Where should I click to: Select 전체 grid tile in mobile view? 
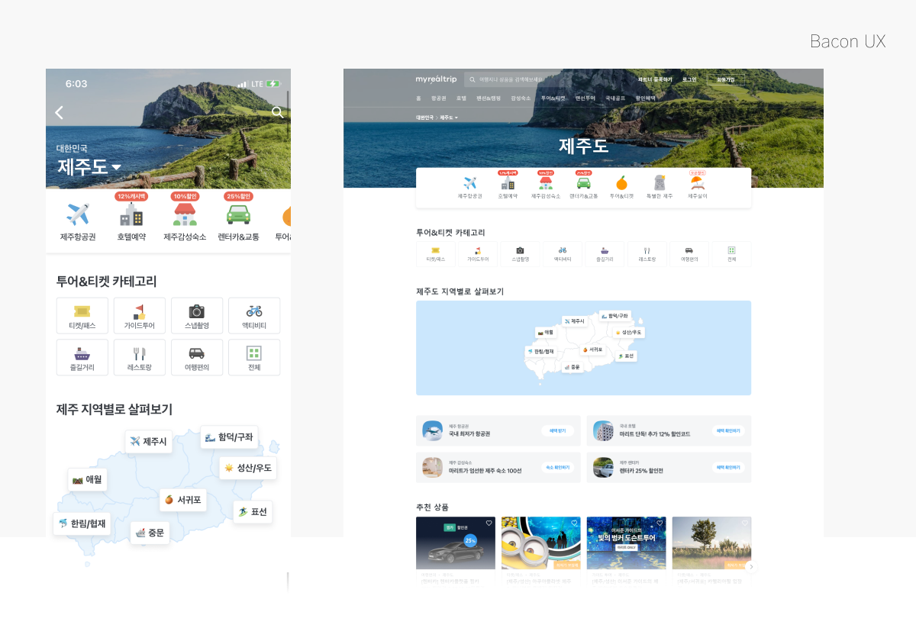(254, 358)
